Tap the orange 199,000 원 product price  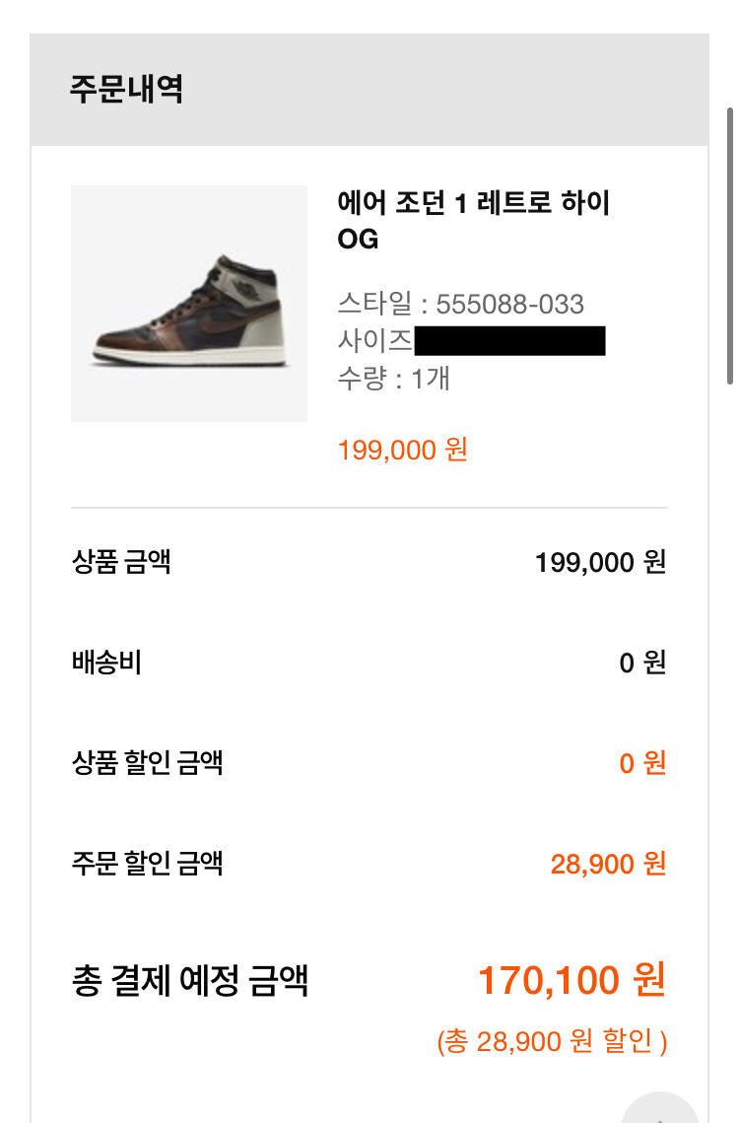click(x=402, y=451)
